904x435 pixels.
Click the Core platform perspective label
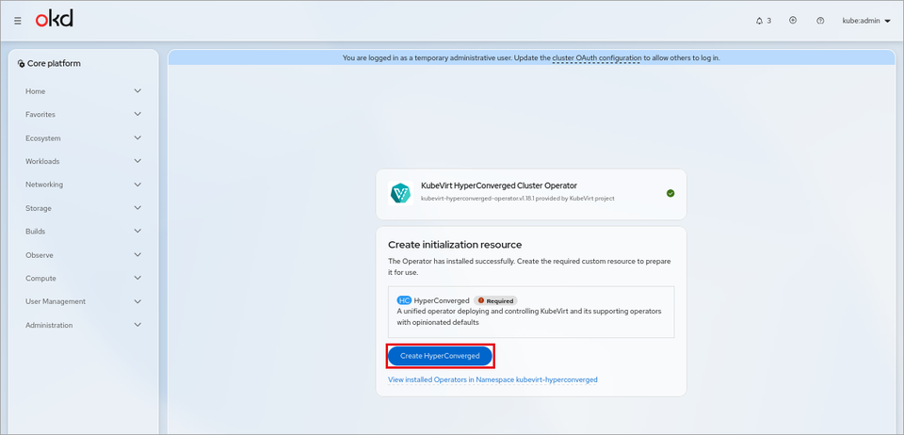click(x=55, y=64)
